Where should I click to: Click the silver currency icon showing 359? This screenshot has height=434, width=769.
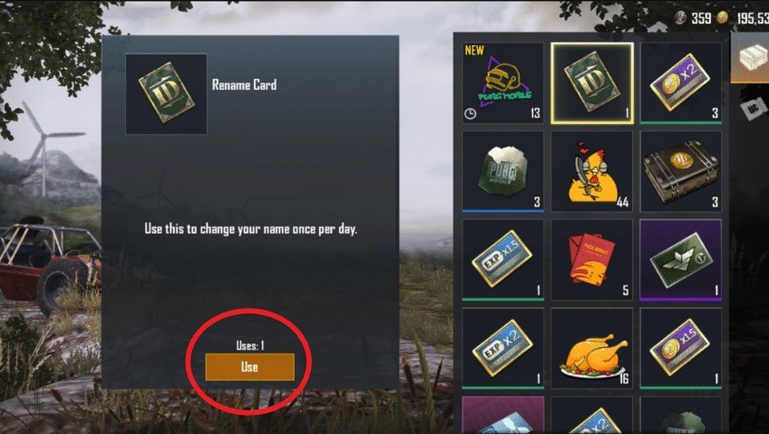click(x=680, y=18)
